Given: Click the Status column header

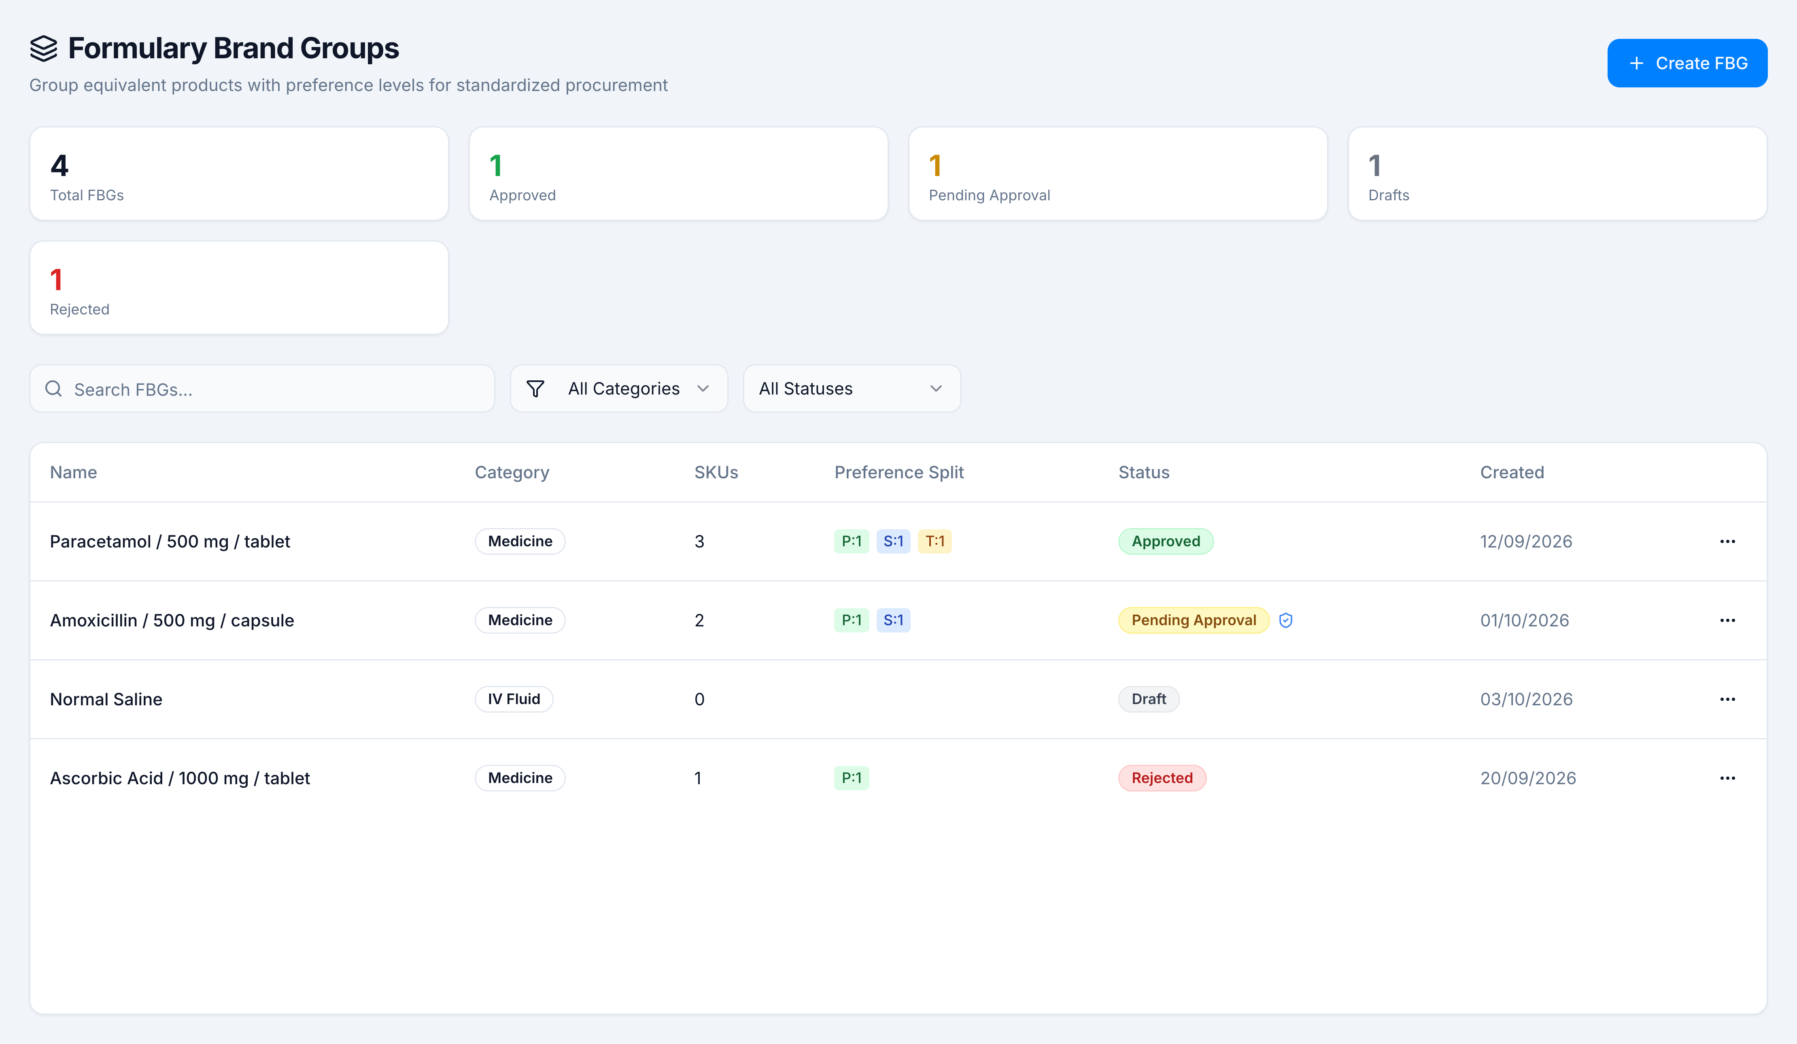Looking at the screenshot, I should (1143, 472).
